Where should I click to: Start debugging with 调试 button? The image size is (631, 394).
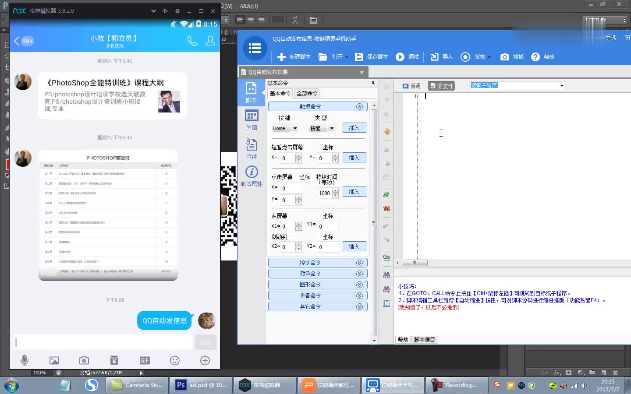coord(407,57)
